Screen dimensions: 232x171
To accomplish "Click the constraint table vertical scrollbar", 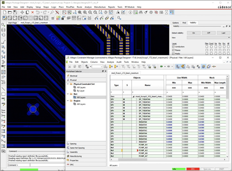I will [x=227, y=116].
